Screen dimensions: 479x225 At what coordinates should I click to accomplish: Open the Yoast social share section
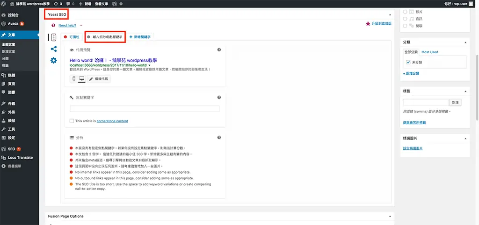coord(54,49)
